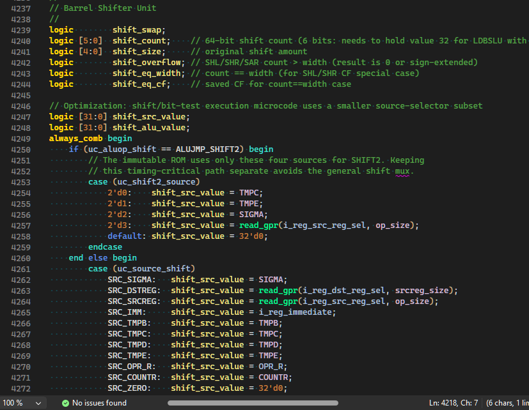Click COUNTR value on line 4271
The image size is (529, 410).
pyautogui.click(x=273, y=377)
